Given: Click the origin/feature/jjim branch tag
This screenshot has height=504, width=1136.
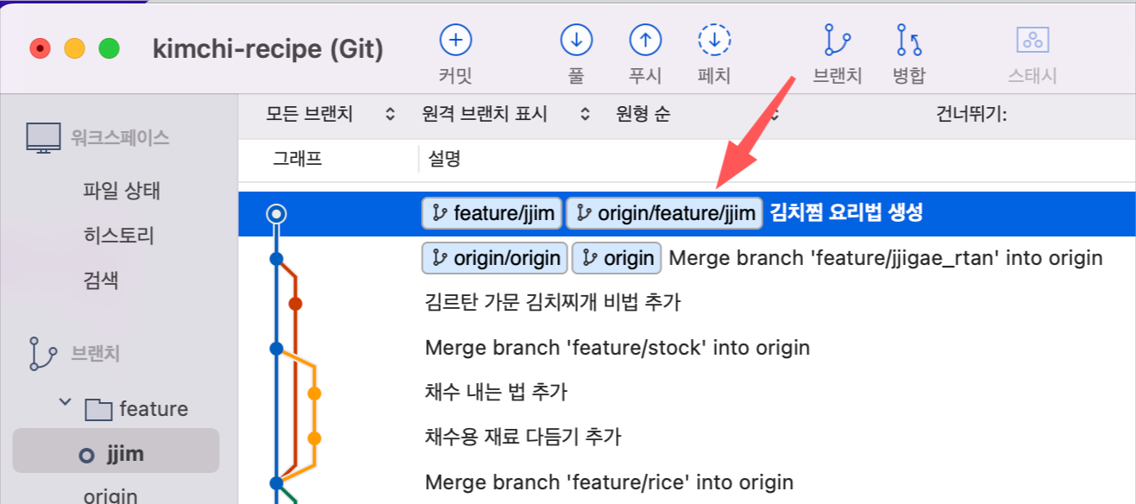Looking at the screenshot, I should (664, 213).
